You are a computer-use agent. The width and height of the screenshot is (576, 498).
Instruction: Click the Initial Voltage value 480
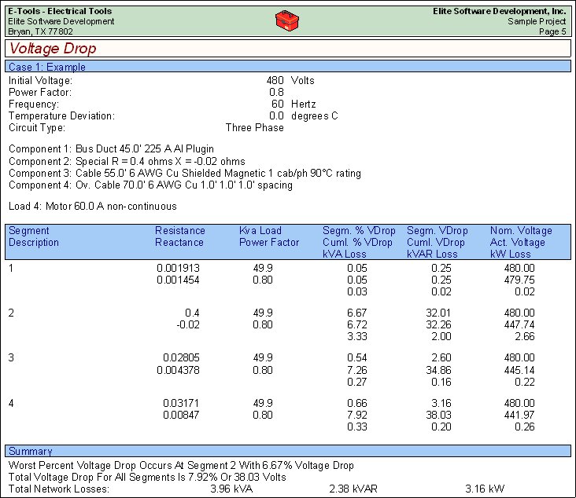coord(275,80)
